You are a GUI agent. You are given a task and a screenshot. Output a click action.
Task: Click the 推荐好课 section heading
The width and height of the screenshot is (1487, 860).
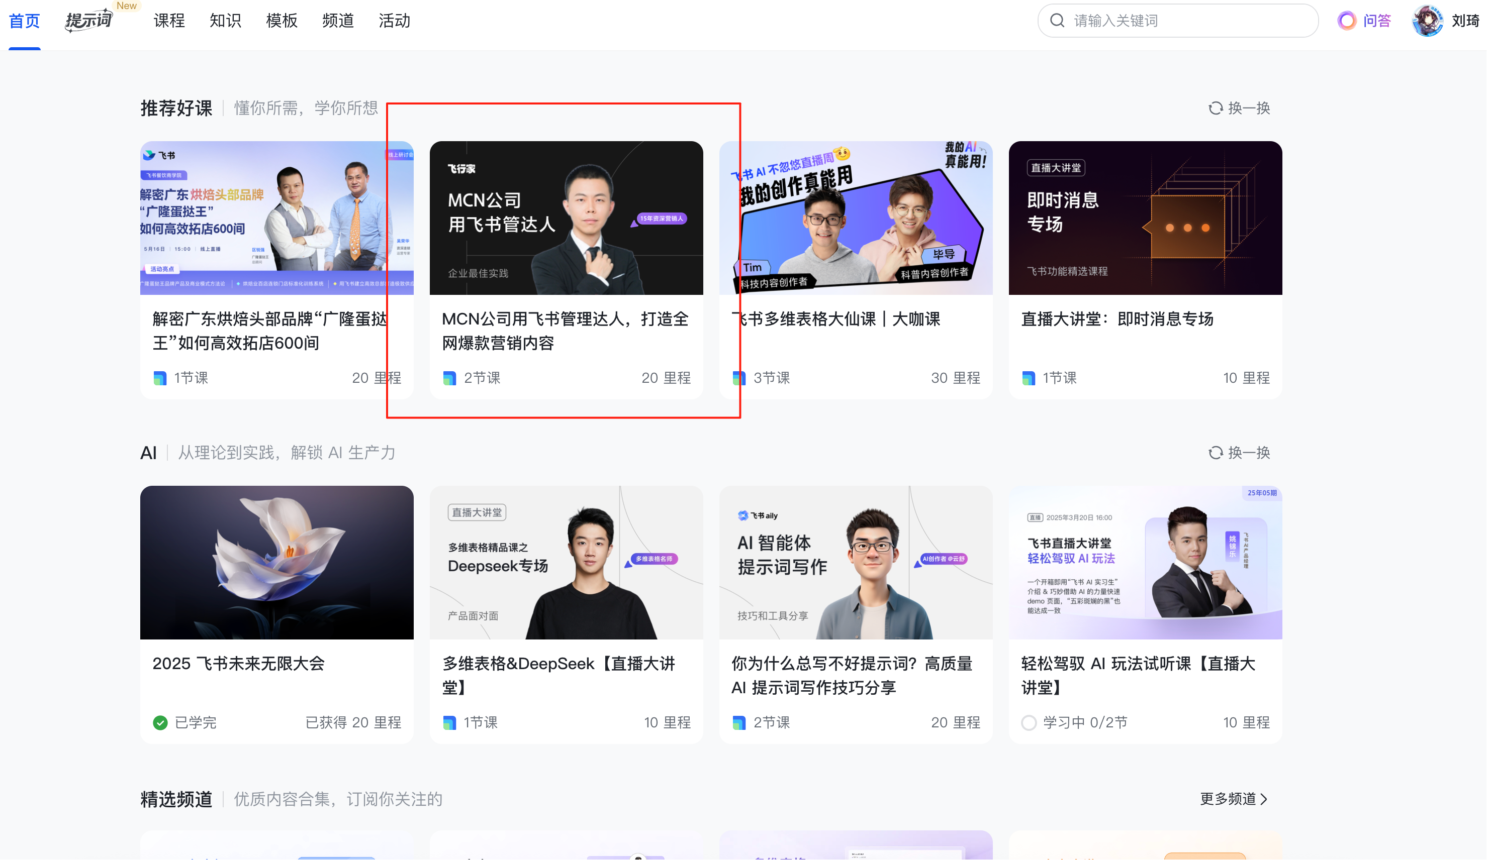click(x=176, y=108)
